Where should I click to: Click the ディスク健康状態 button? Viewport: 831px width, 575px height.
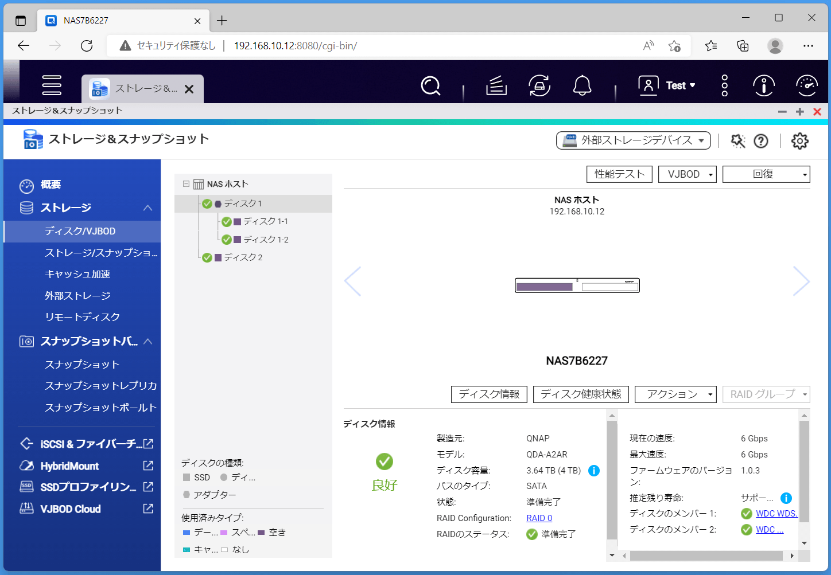[581, 394]
